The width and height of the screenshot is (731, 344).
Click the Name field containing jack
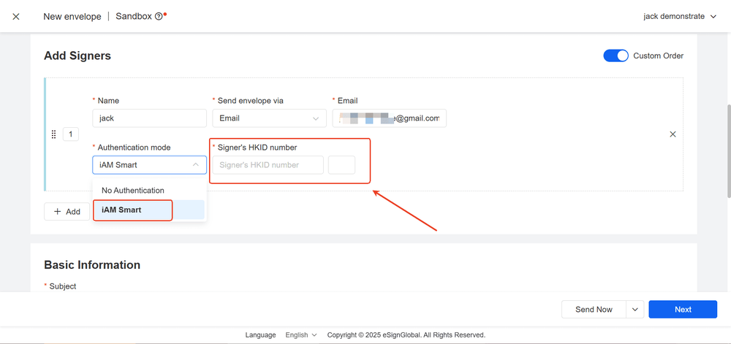[149, 118]
